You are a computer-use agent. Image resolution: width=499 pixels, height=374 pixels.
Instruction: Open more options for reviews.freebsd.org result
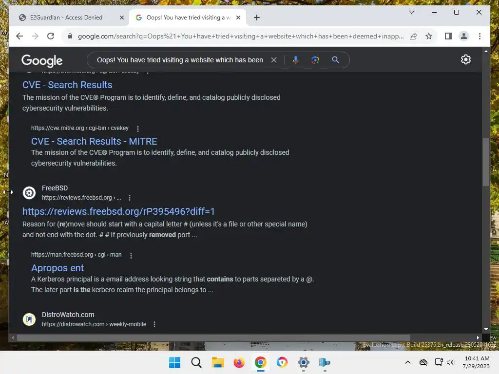tap(130, 198)
